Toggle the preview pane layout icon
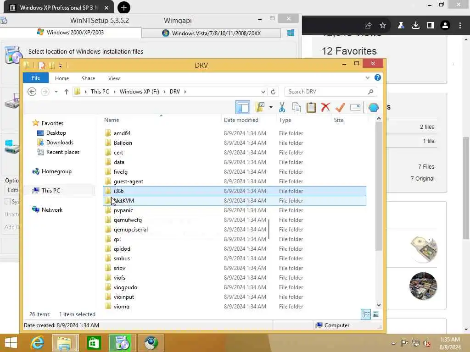The height and width of the screenshot is (352, 470). pyautogui.click(x=242, y=107)
